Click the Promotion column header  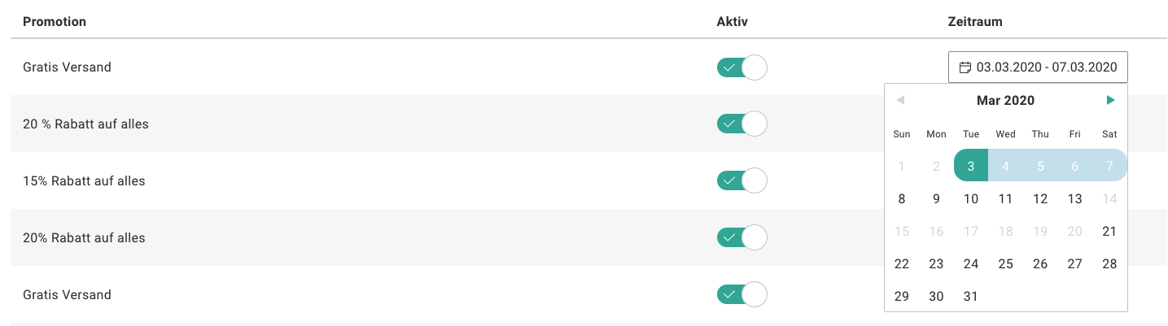coord(55,21)
